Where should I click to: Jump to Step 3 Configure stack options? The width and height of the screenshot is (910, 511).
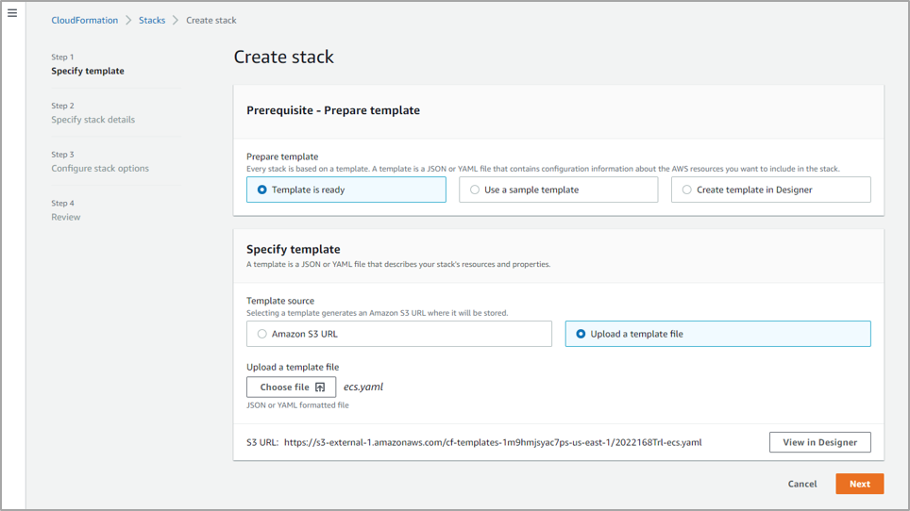click(x=100, y=168)
